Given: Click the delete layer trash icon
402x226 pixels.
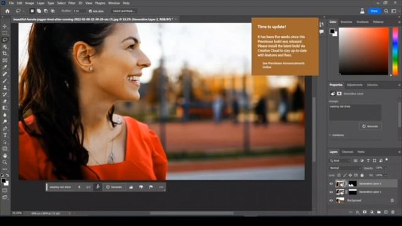Looking at the screenshot, I should 393,212.
